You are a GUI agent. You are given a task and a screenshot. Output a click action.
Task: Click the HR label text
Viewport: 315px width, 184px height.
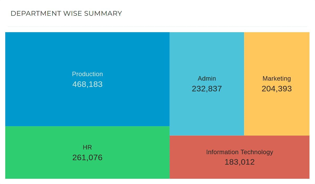pyautogui.click(x=87, y=147)
